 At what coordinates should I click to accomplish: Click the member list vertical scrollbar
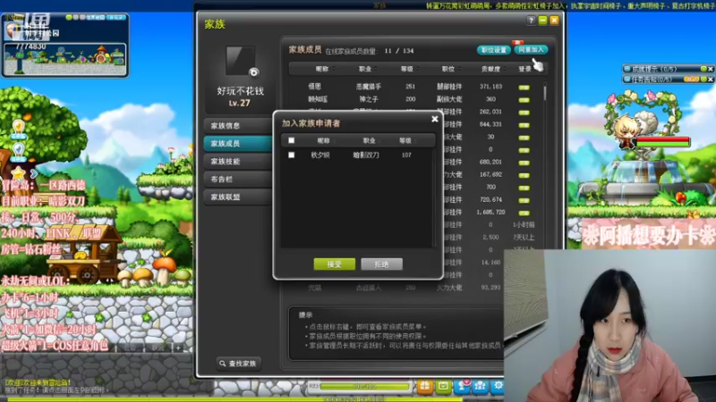click(x=544, y=92)
